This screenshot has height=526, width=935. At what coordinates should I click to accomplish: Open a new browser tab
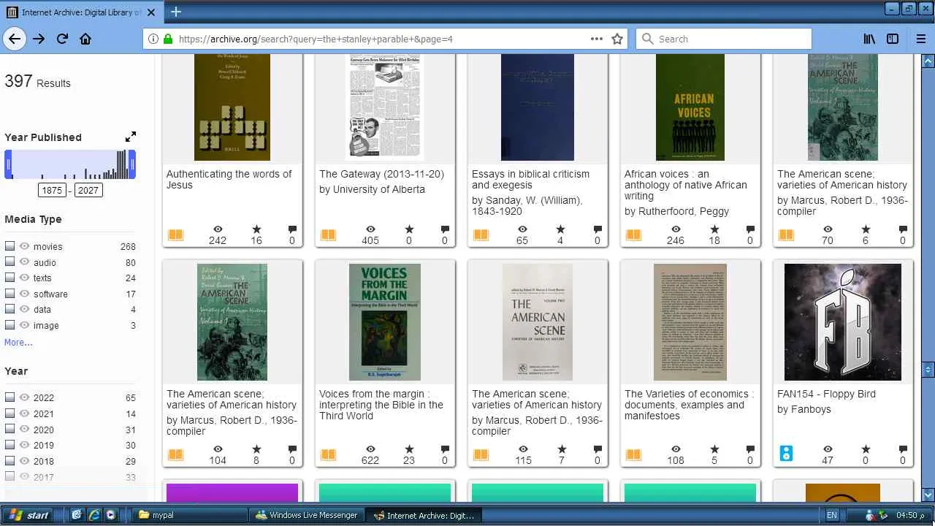(176, 12)
